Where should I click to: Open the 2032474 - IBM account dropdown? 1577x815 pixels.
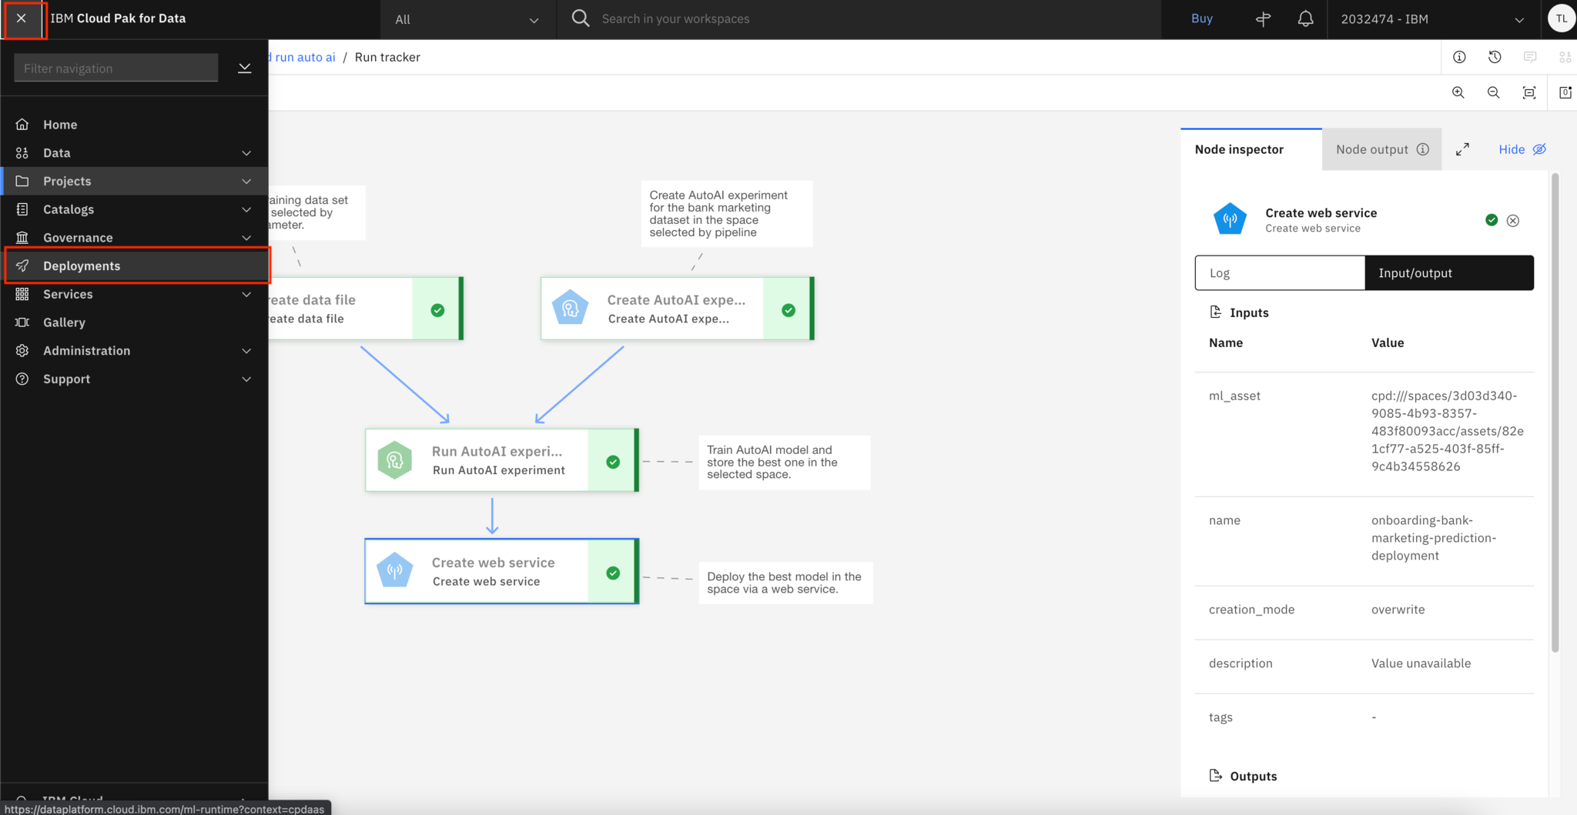tap(1432, 19)
